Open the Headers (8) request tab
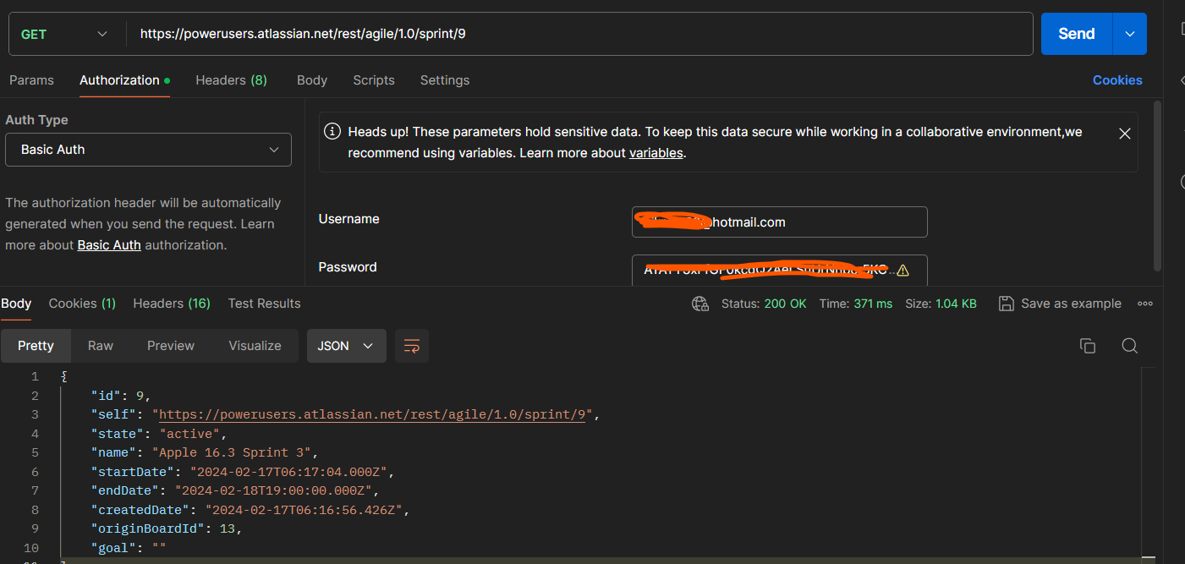 [231, 80]
